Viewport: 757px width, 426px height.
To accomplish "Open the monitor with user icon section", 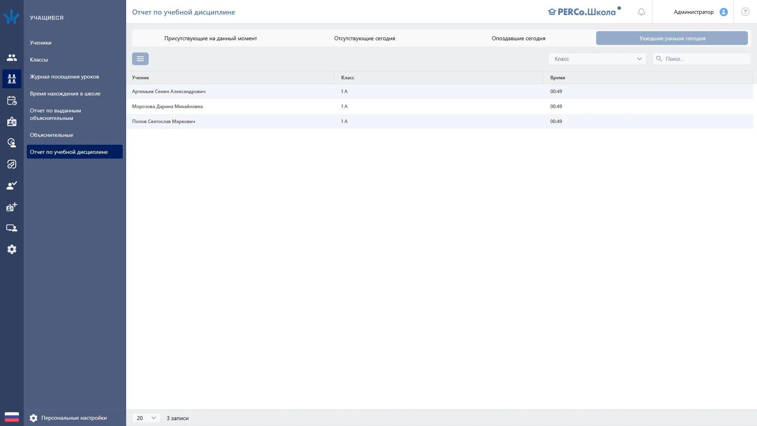I will click(x=12, y=228).
